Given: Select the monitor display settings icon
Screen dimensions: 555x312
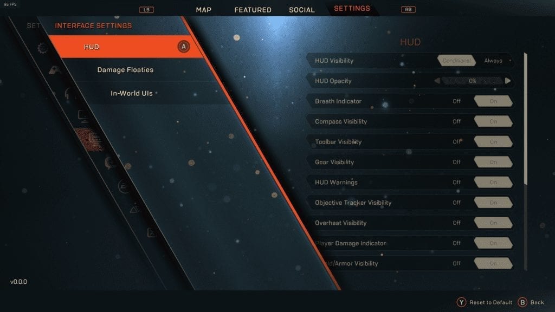Looking at the screenshot, I should 84,116.
